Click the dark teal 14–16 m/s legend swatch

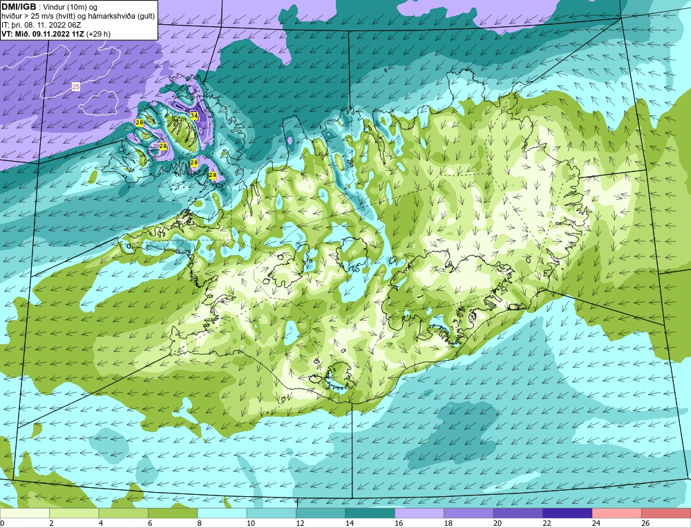(370, 513)
